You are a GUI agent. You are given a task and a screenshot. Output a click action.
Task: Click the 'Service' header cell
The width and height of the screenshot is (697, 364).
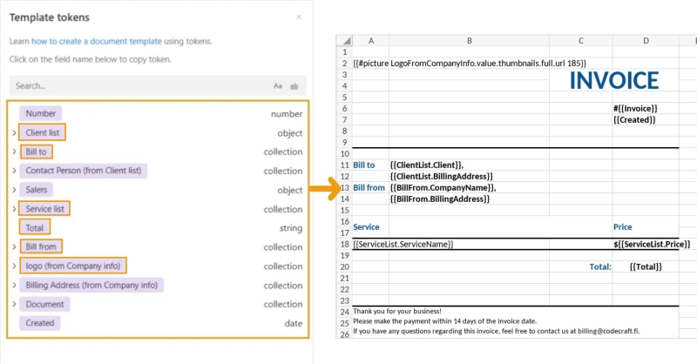(371, 226)
